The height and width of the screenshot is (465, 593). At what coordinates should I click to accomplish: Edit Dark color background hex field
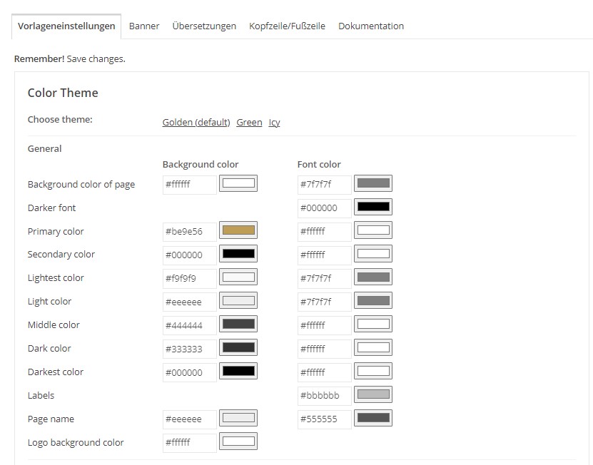(x=190, y=349)
